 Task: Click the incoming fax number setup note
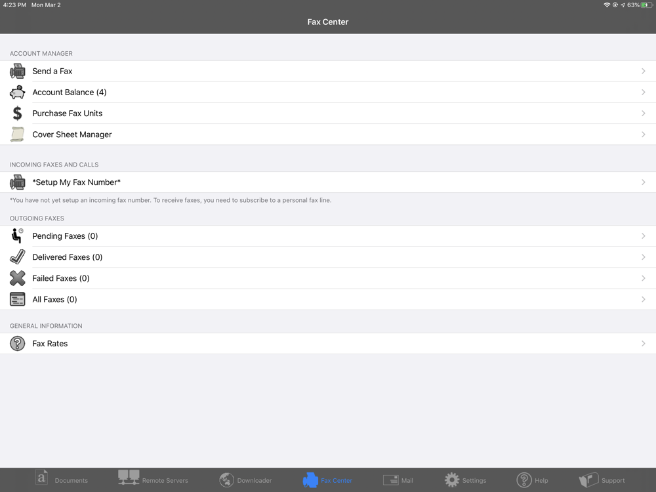pos(171,200)
